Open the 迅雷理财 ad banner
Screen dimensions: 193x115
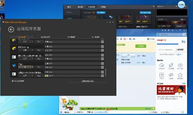[171, 90]
